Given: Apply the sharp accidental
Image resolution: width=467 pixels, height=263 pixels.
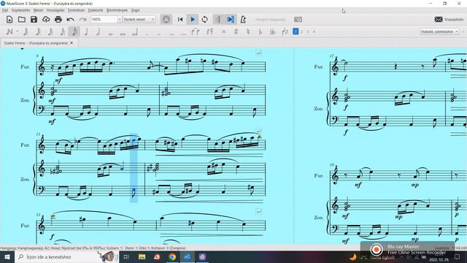Looking at the screenshot, I should (x=236, y=31).
